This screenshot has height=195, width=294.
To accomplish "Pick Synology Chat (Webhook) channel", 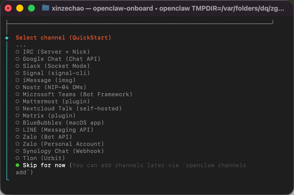I will click(x=60, y=151).
